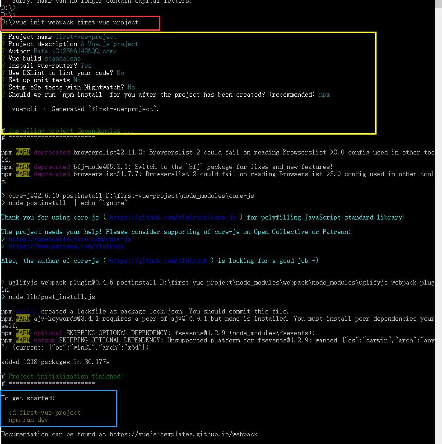Open the github.com/zloirock/core-js link
The height and width of the screenshot is (444, 442).
(x=172, y=217)
